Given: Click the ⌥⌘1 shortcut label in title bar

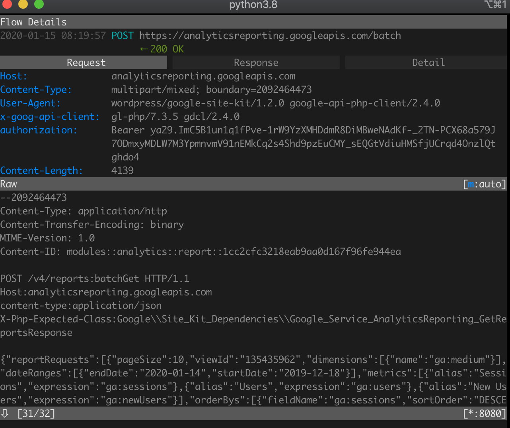Looking at the screenshot, I should tap(495, 4).
